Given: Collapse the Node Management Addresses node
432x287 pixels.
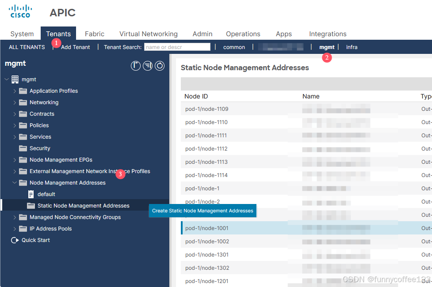Looking at the screenshot, I should point(15,182).
